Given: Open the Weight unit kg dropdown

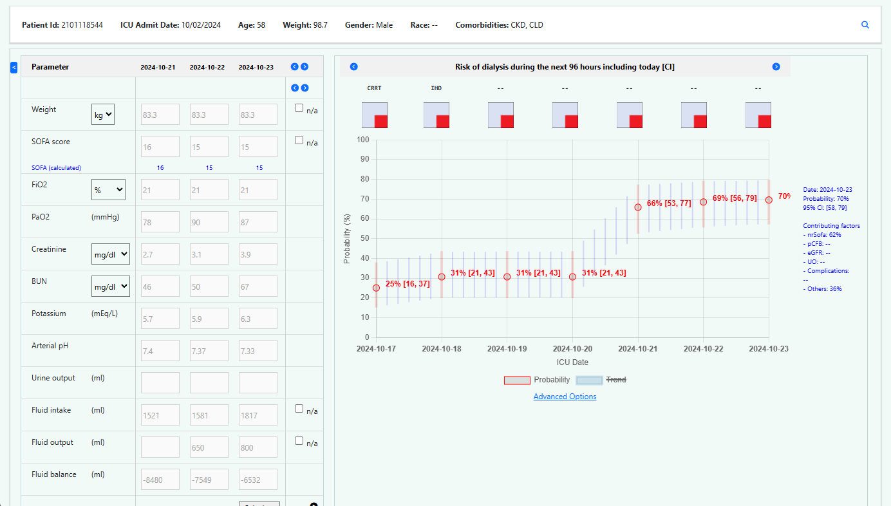Looking at the screenshot, I should (103, 115).
